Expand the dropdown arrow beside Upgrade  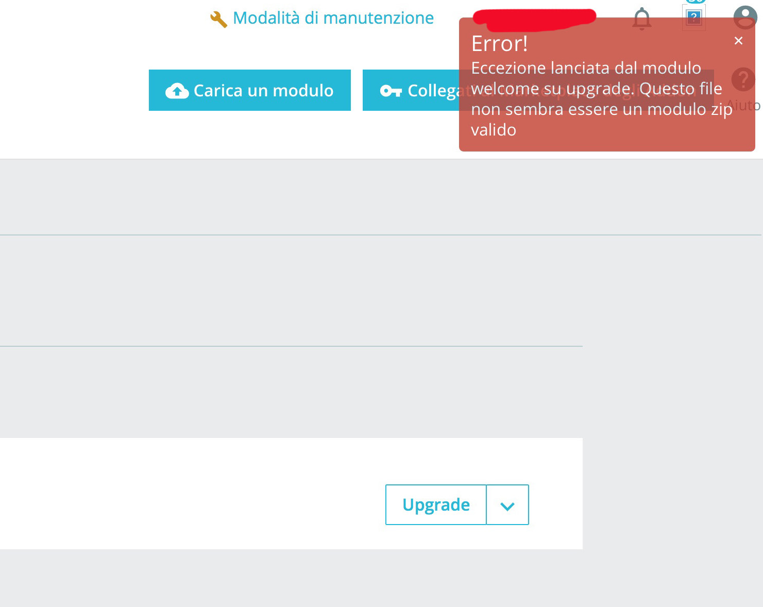507,505
